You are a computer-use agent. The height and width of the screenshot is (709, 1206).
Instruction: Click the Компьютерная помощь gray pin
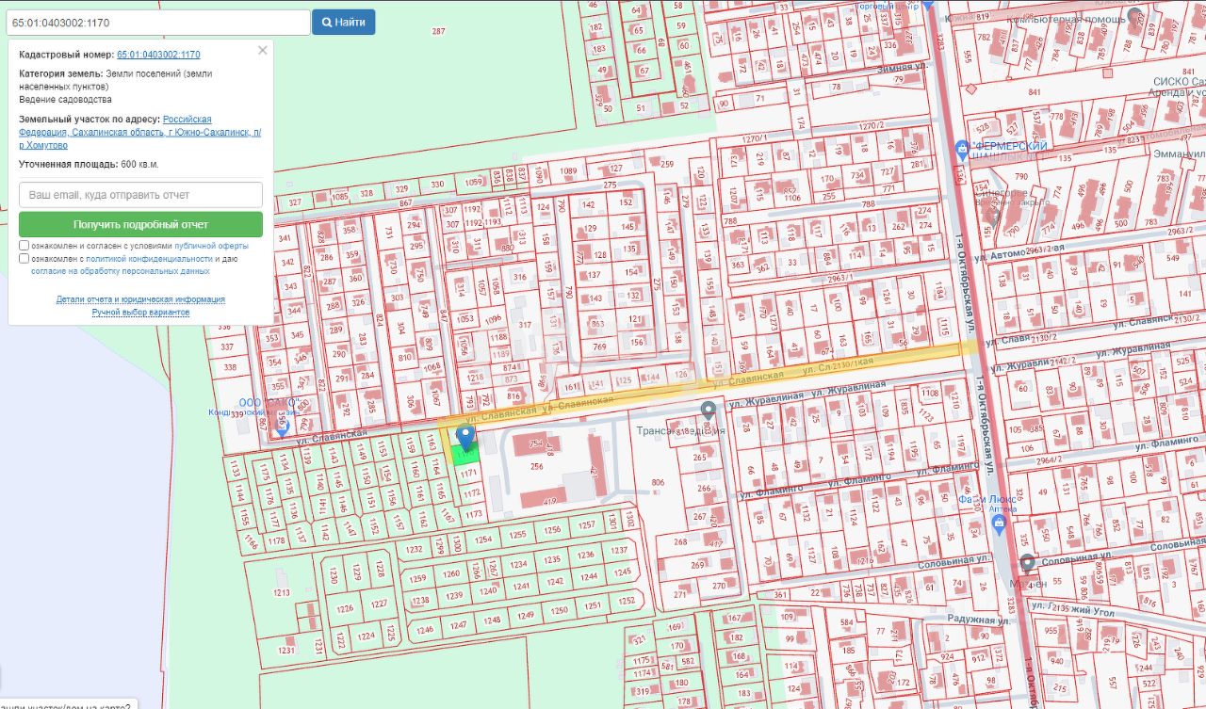click(1137, 16)
